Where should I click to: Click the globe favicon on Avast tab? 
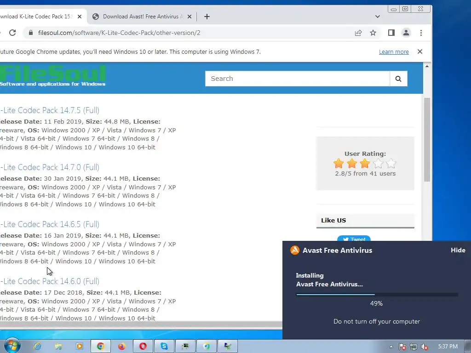click(x=96, y=17)
